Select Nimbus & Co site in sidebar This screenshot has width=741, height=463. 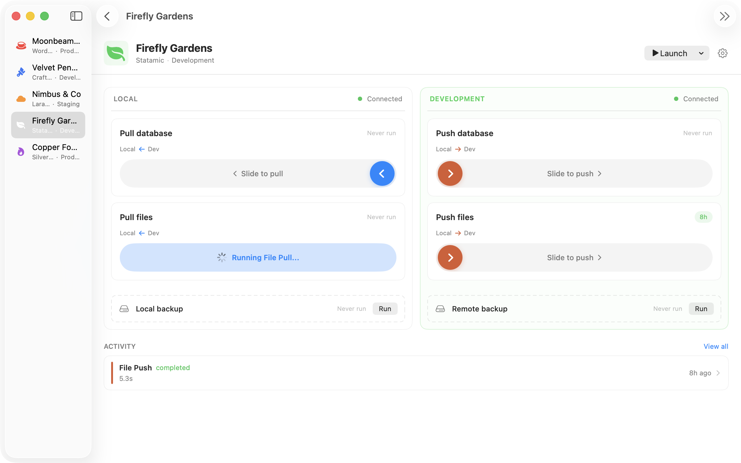pyautogui.click(x=48, y=98)
